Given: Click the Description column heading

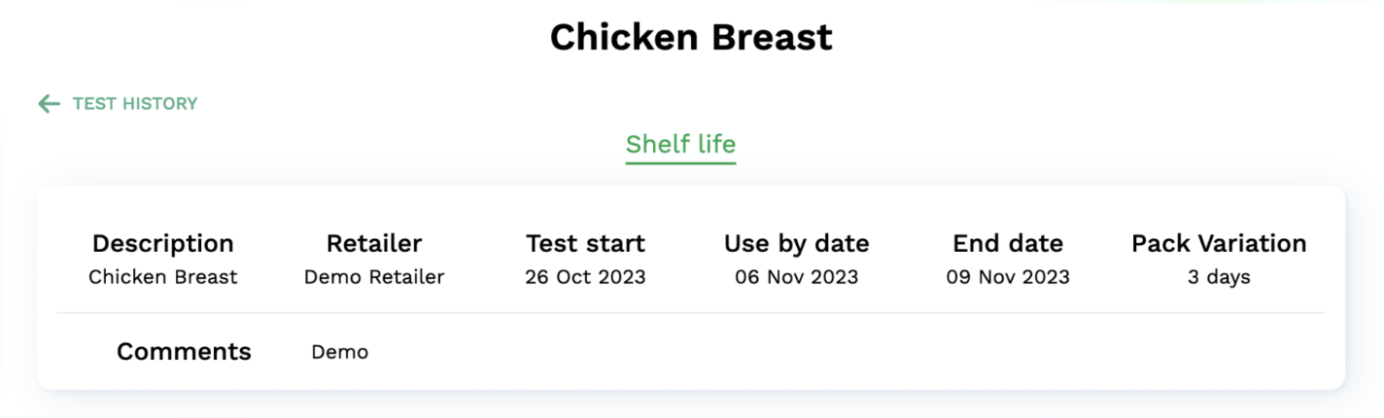Looking at the screenshot, I should (162, 243).
